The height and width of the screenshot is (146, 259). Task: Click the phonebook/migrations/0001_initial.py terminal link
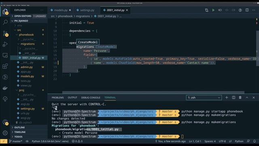point(87,129)
